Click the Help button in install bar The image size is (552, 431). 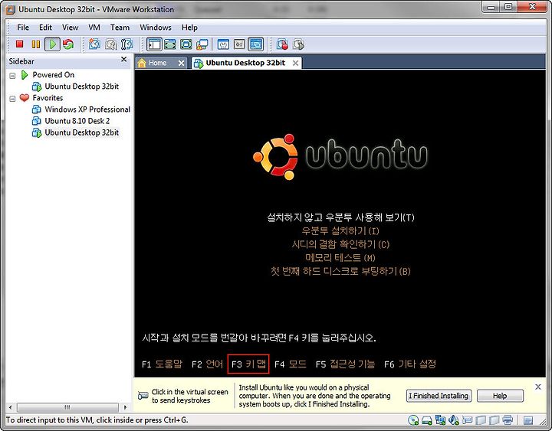click(x=500, y=396)
